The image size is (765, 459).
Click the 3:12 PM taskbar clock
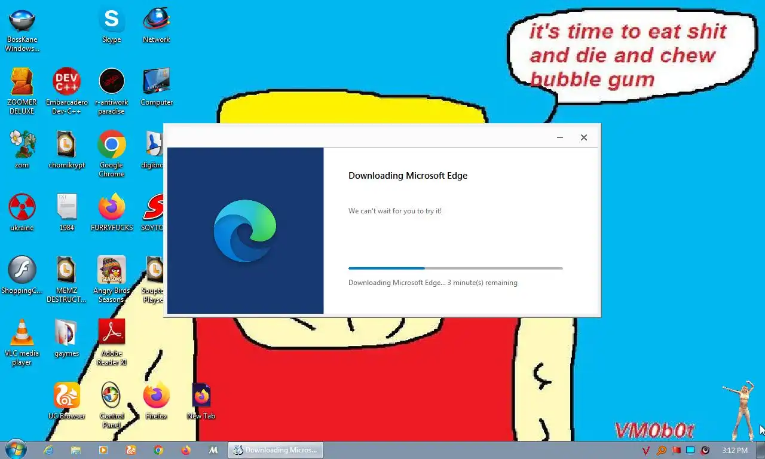click(x=735, y=450)
